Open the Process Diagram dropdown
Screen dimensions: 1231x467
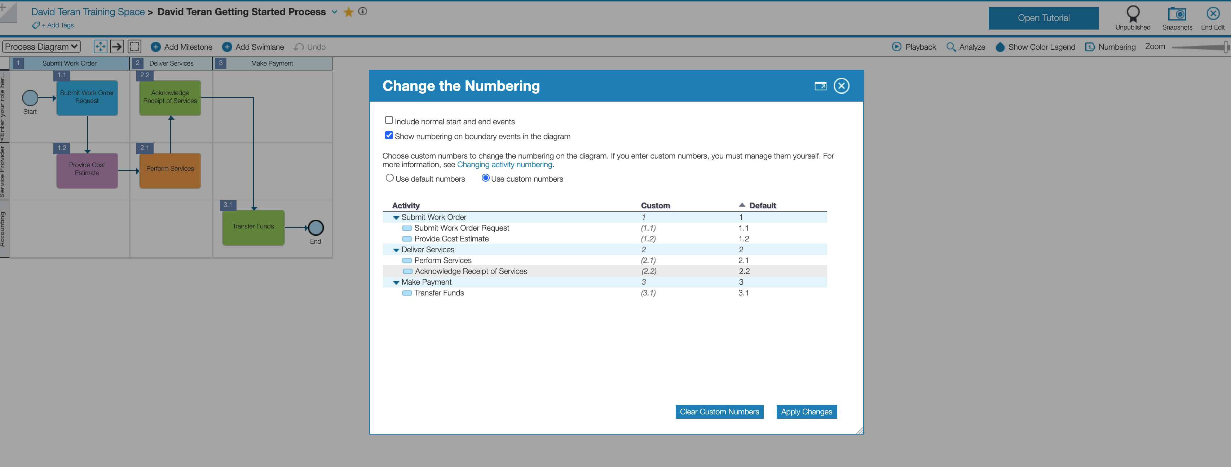tap(41, 47)
